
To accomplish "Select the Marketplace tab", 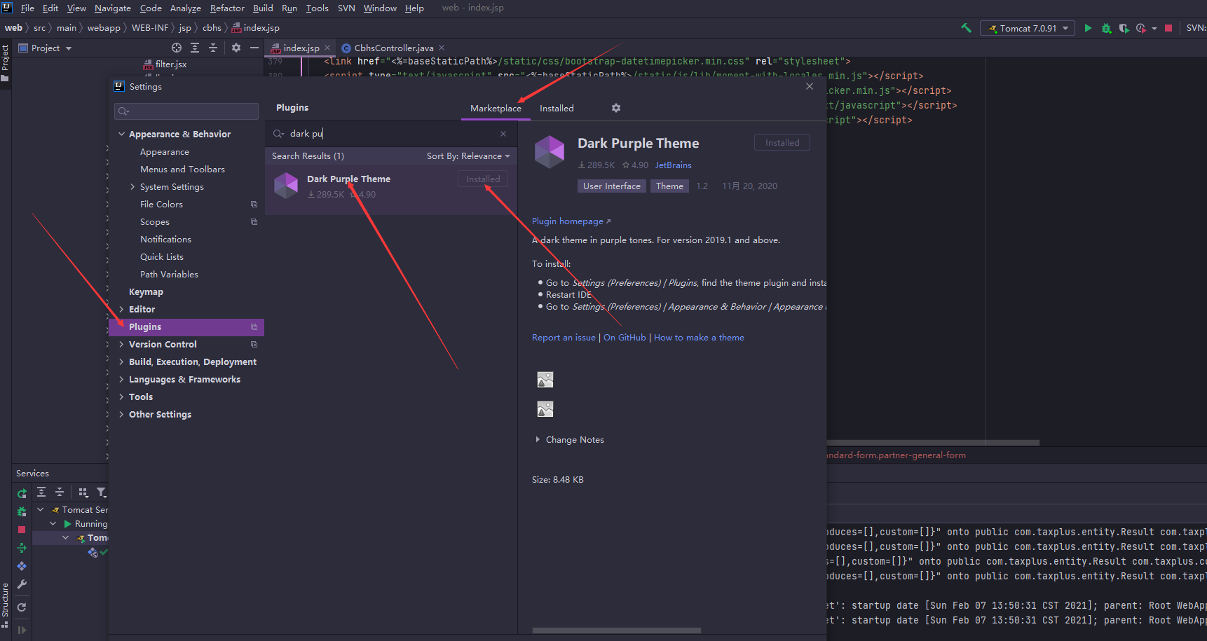I will [496, 108].
